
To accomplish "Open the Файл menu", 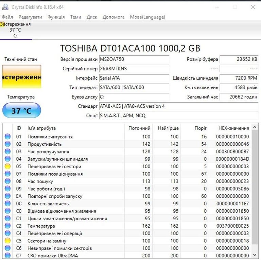I will click(7, 17).
